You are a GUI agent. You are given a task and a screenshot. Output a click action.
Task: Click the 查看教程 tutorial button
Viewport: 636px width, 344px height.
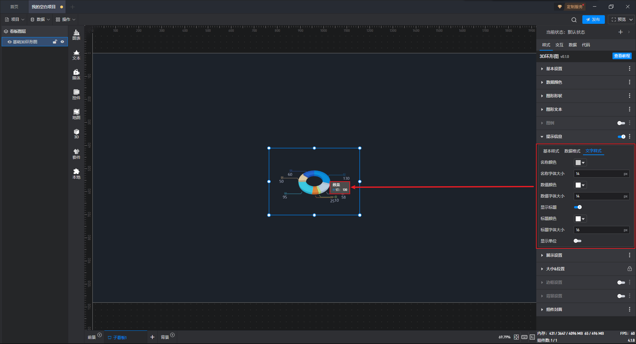coord(622,56)
